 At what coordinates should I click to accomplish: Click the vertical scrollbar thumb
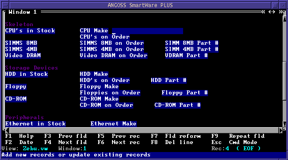(284, 81)
